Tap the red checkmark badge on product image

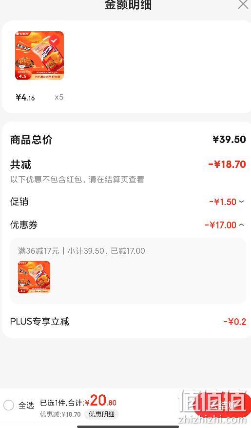55,41
